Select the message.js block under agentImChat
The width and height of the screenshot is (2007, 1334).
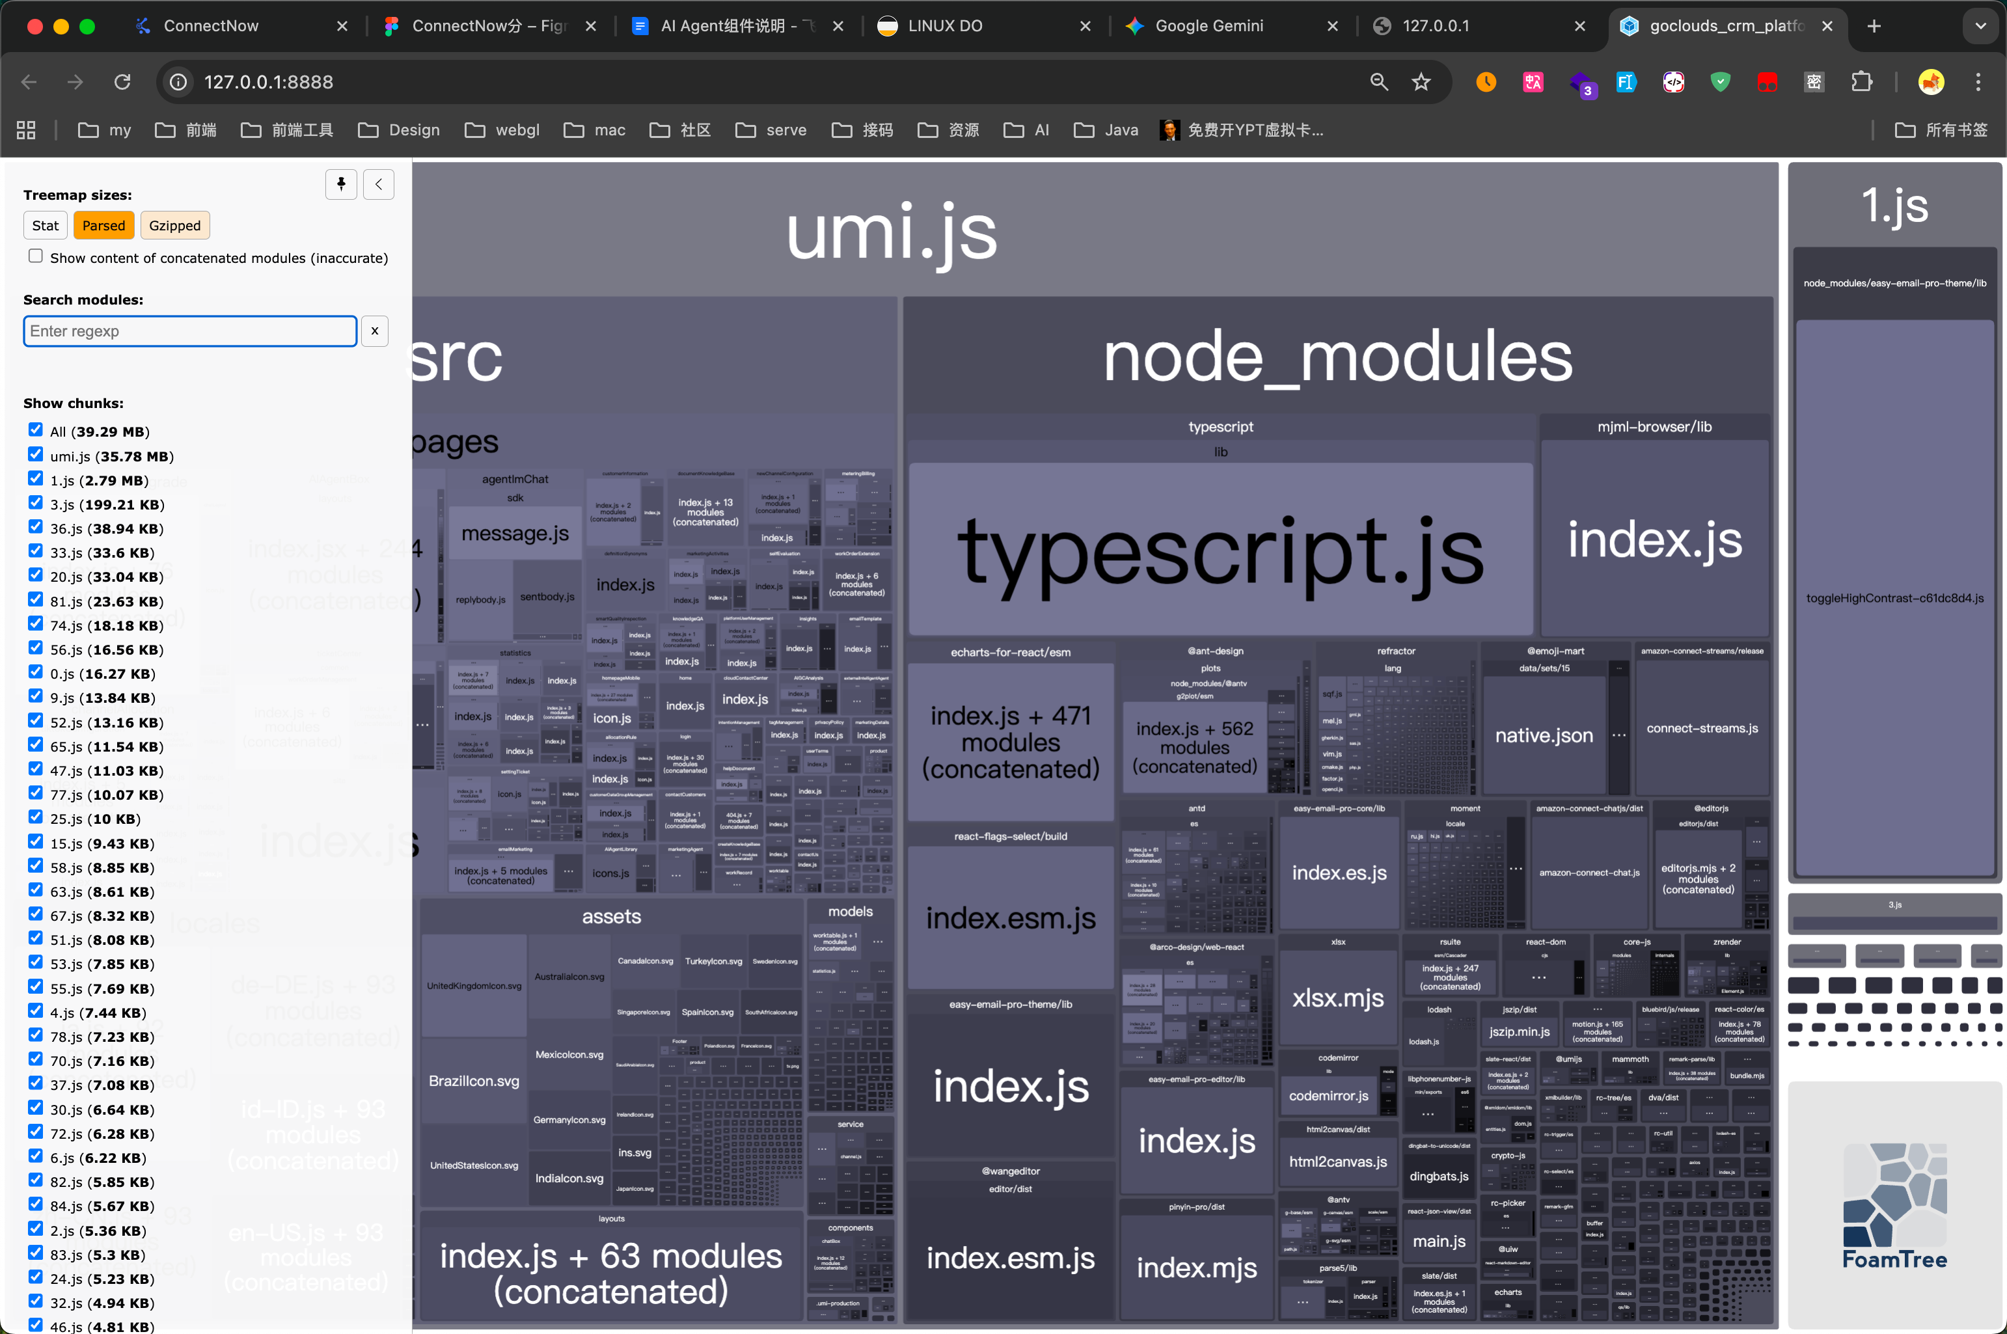point(515,534)
